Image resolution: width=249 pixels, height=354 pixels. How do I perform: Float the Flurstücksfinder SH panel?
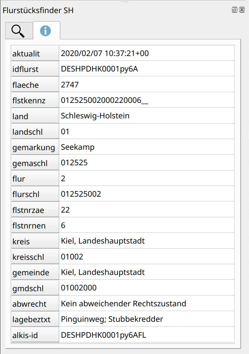[x=235, y=10]
